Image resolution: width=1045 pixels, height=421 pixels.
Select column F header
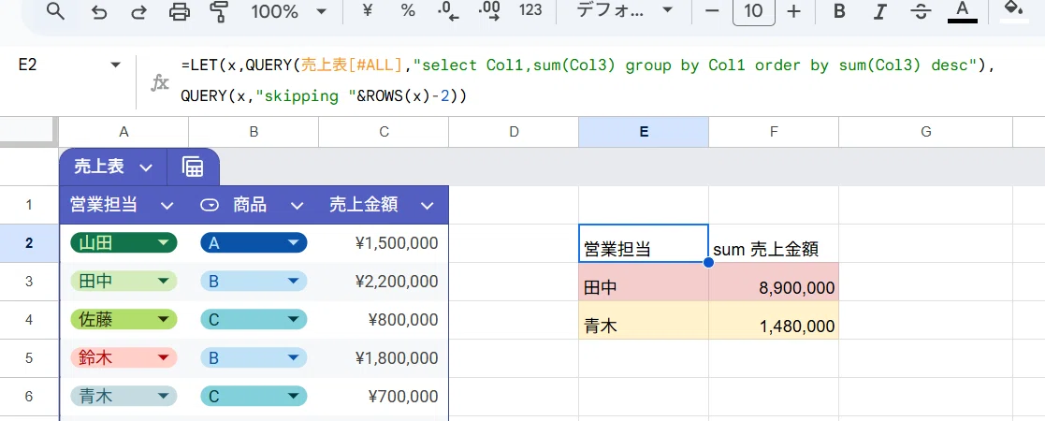[x=774, y=132]
